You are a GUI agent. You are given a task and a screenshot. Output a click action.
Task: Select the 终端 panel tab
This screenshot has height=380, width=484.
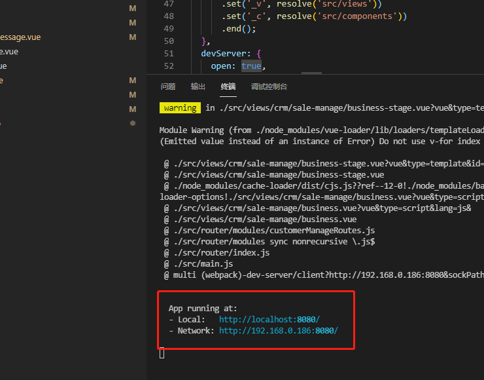228,86
